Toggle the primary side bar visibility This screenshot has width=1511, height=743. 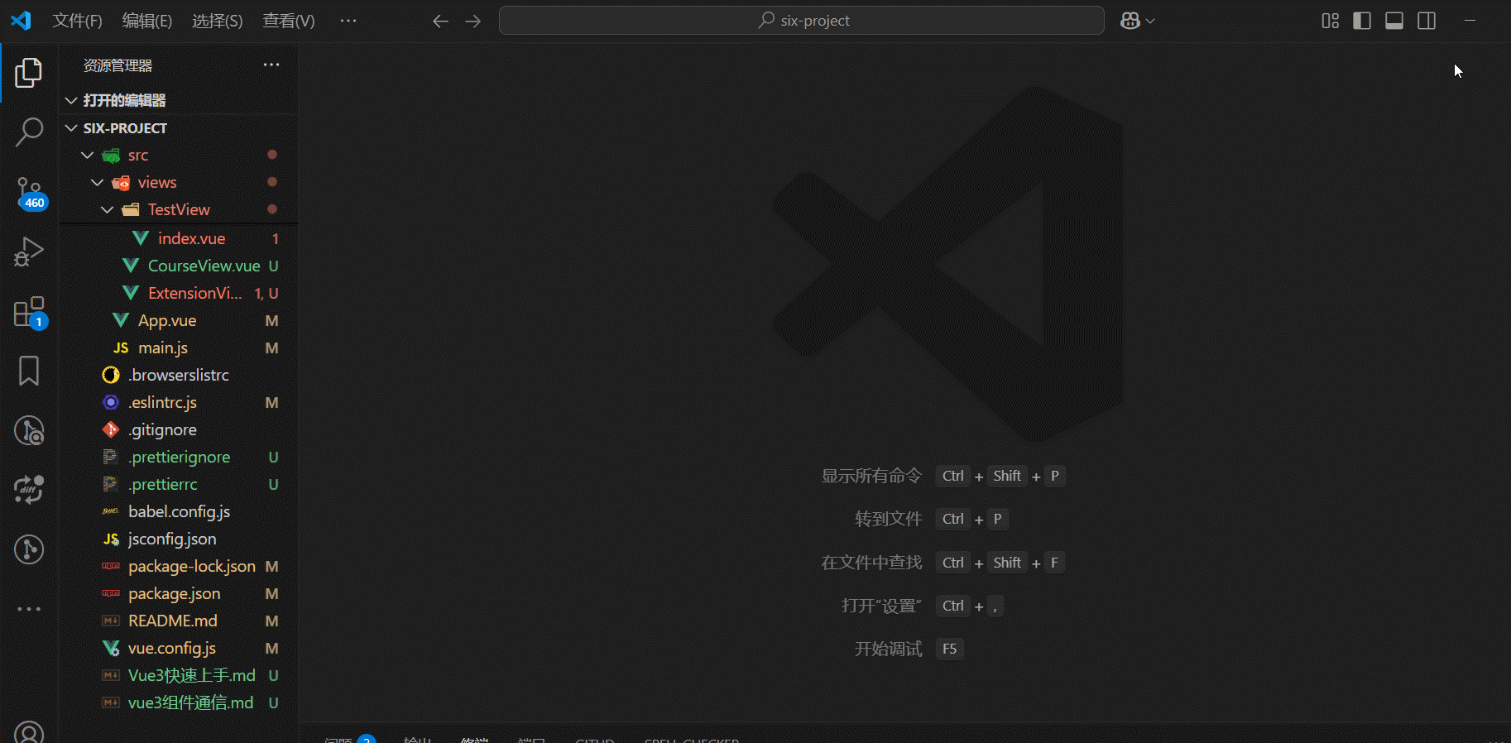tap(1362, 21)
